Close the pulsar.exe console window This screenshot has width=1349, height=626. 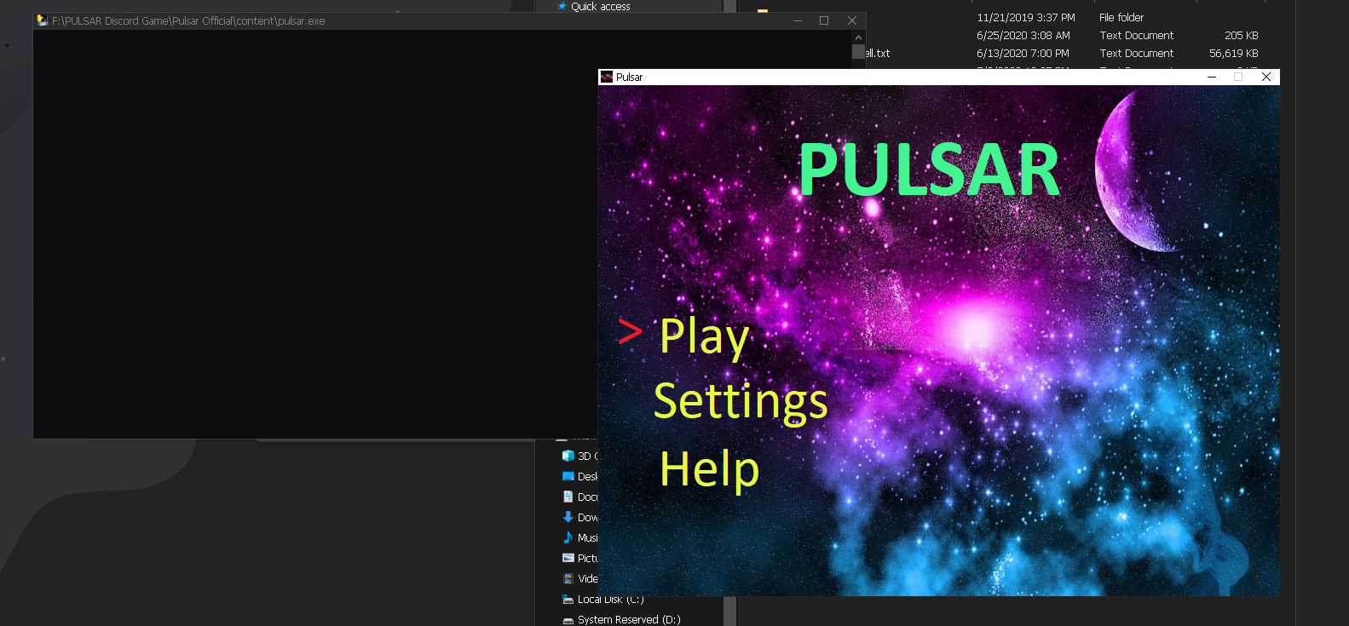pyautogui.click(x=852, y=20)
